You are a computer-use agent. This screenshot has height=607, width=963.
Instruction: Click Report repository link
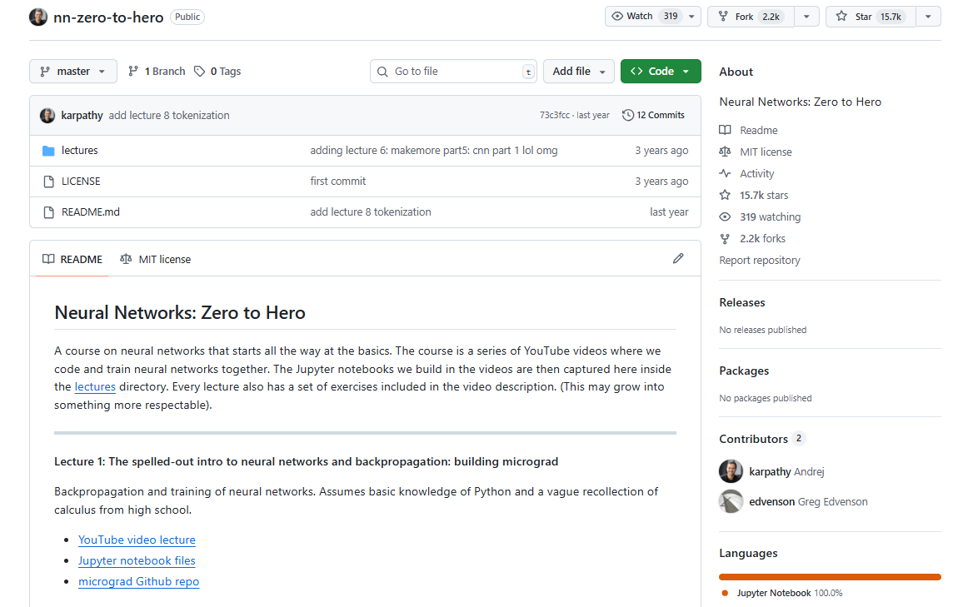pos(759,261)
